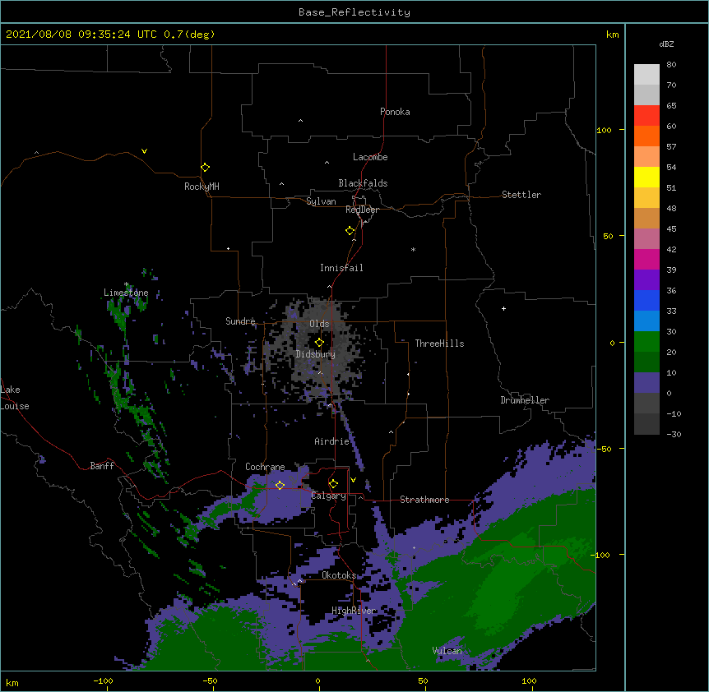Click the Strathmore label
The width and height of the screenshot is (709, 692).
click(x=424, y=500)
